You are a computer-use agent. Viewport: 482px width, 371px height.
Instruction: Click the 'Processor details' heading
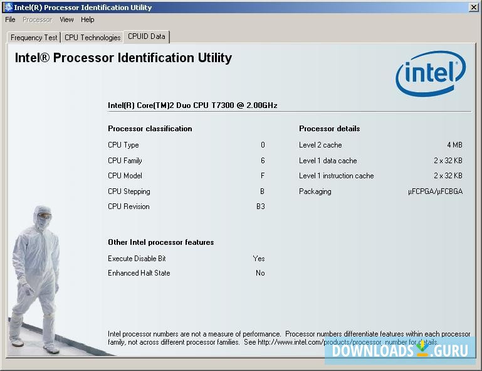[x=329, y=129]
